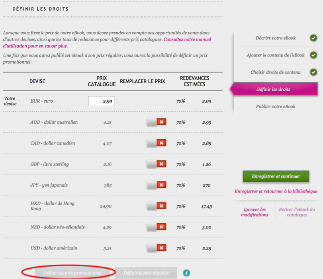Click the EUR - euro currency label

[41, 101]
